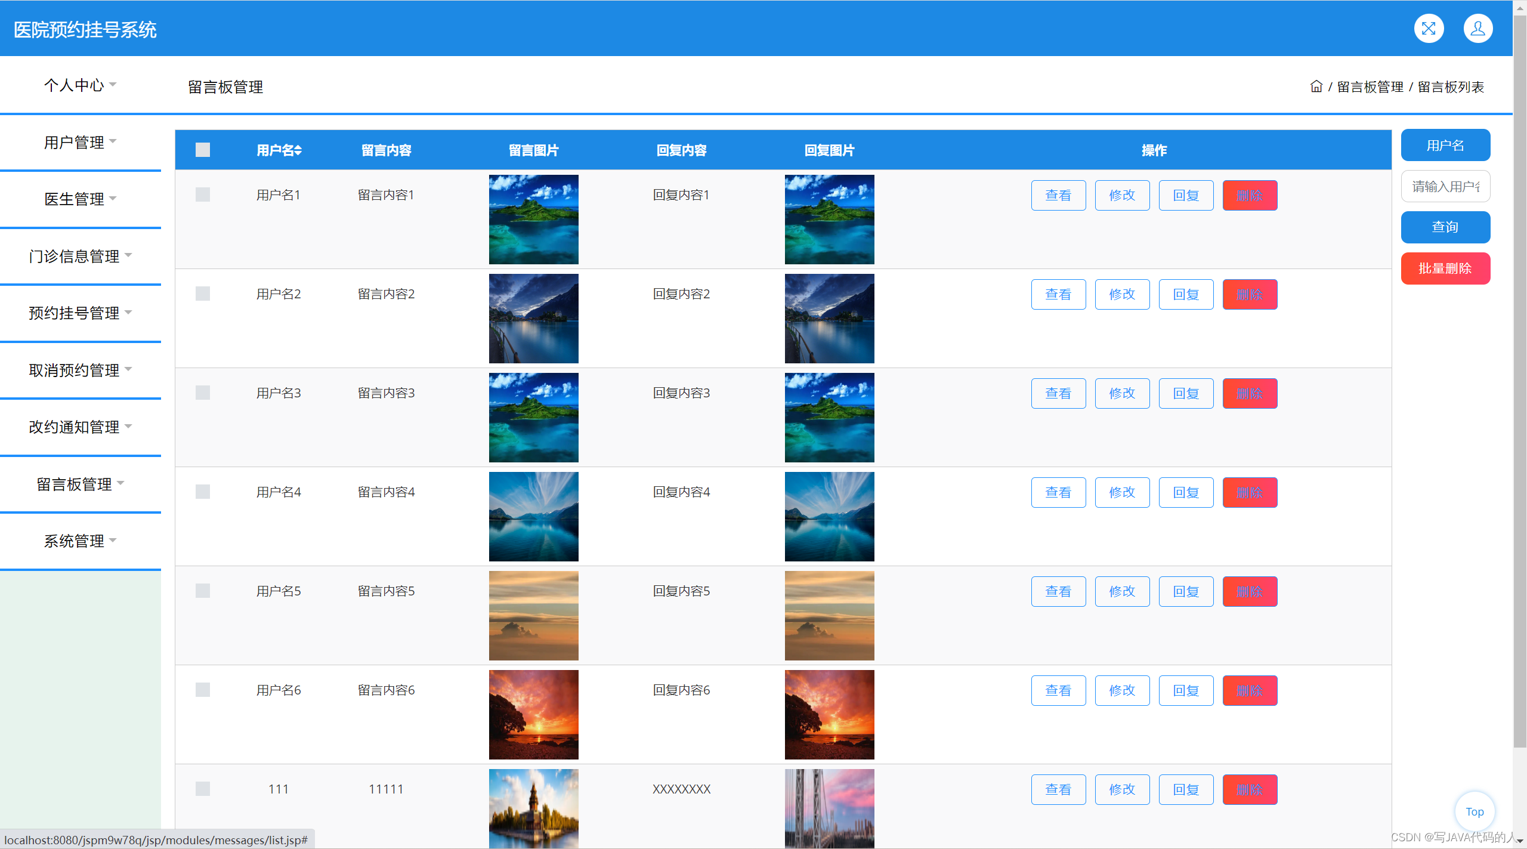Expand the 门诊信息管理 sidebar menu
This screenshot has width=1527, height=849.
point(81,257)
